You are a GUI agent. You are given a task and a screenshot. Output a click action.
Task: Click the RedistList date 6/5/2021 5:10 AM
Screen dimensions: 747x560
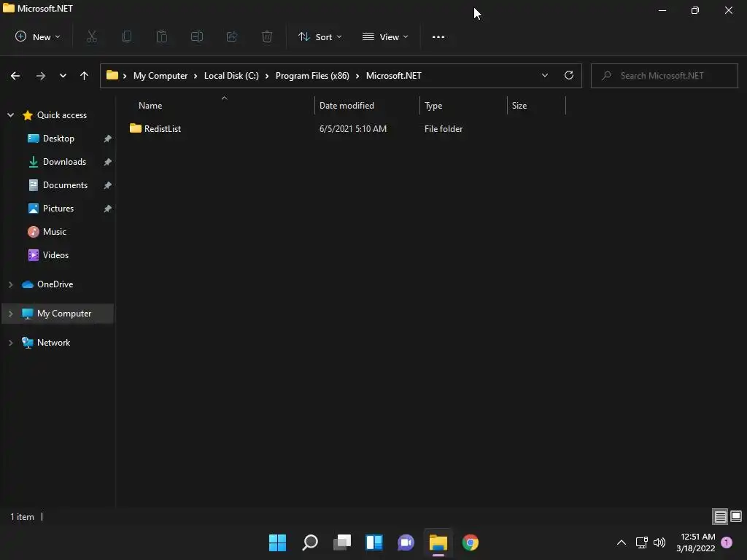353,129
